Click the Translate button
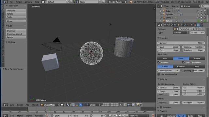 [x=16, y=10]
